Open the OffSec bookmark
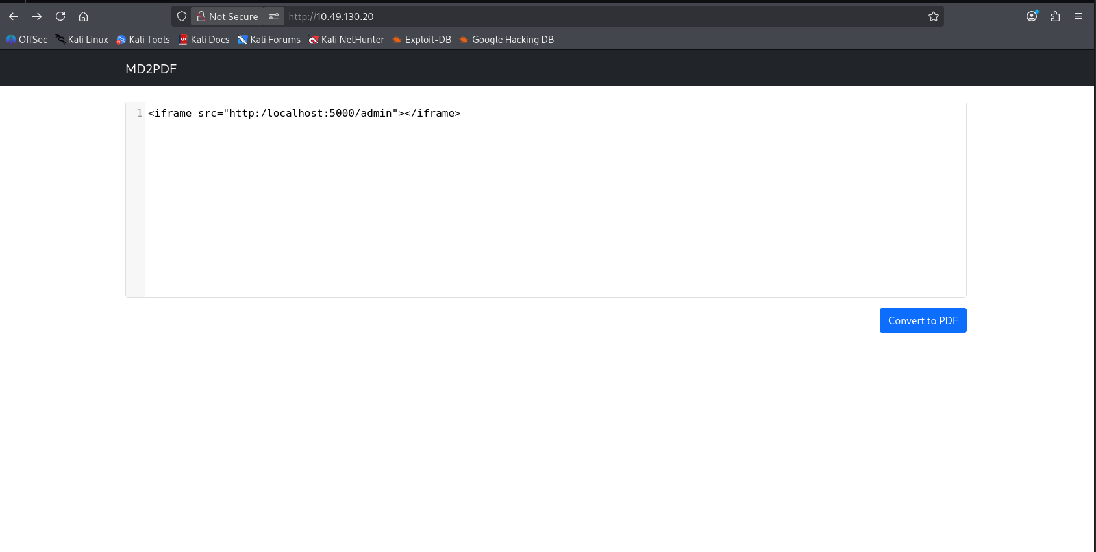The image size is (1096, 552). (27, 40)
